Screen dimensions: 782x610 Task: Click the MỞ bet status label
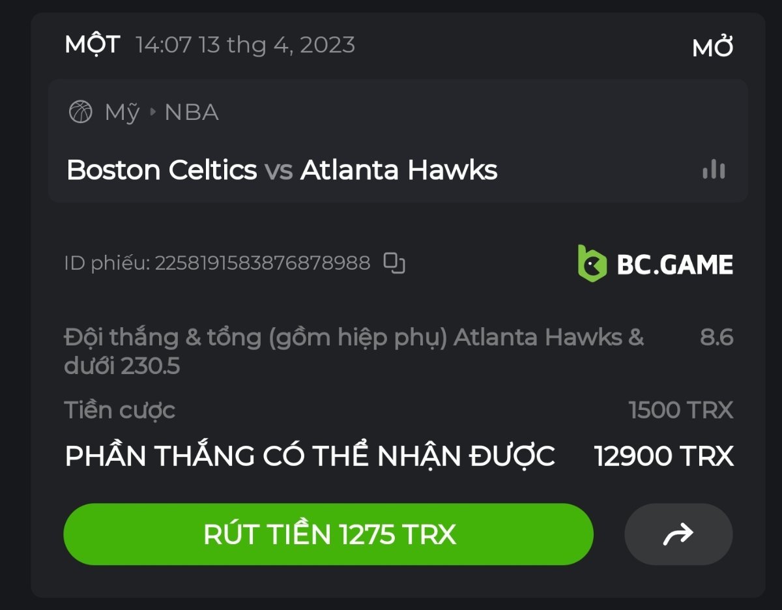[x=713, y=48]
